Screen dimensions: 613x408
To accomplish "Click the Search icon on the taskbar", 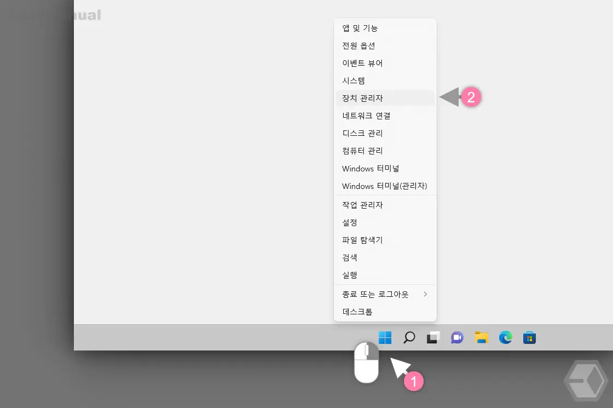I will point(409,338).
